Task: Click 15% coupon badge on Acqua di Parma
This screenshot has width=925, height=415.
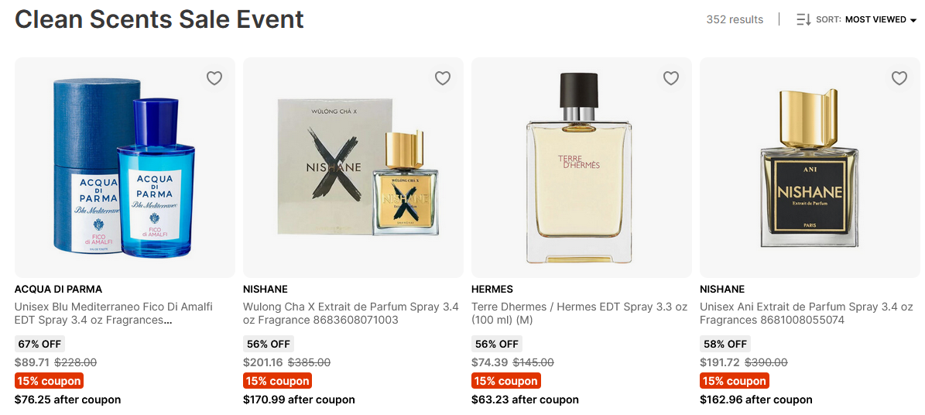Action: coord(49,381)
